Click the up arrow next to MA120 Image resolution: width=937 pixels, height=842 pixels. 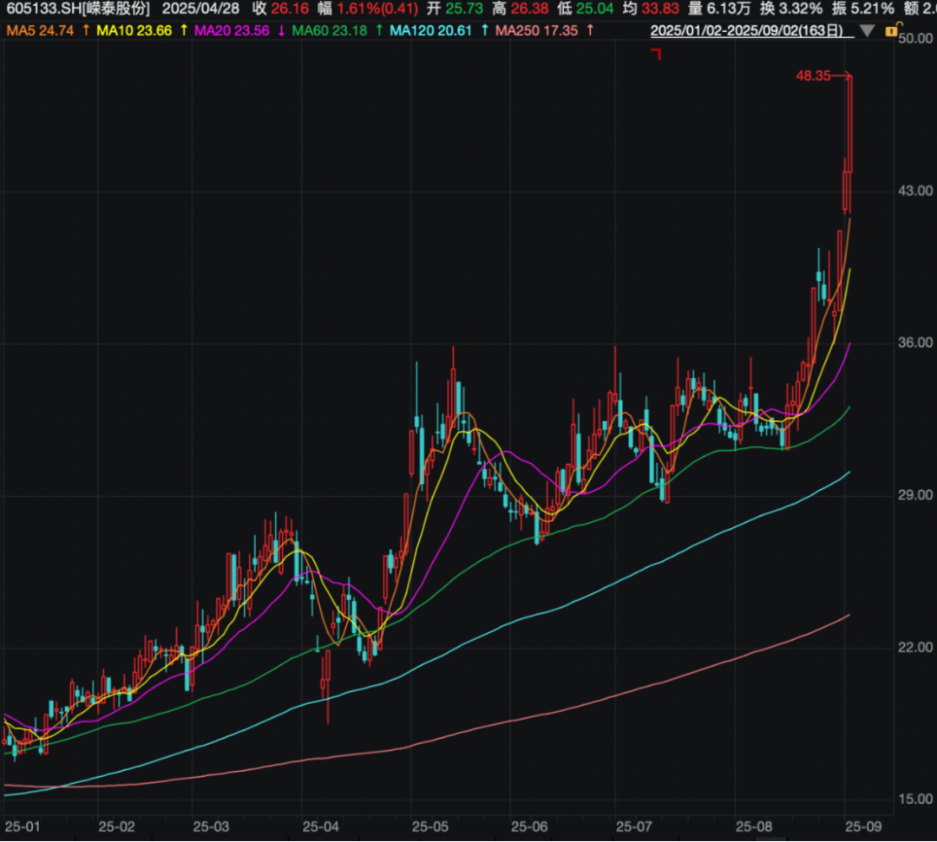484,30
